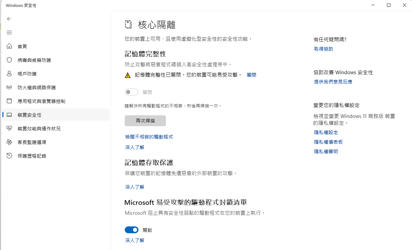The image size is (412, 250).
Task: Select the 應用程式與瀏覽器控制 icon
Action: (x=9, y=101)
